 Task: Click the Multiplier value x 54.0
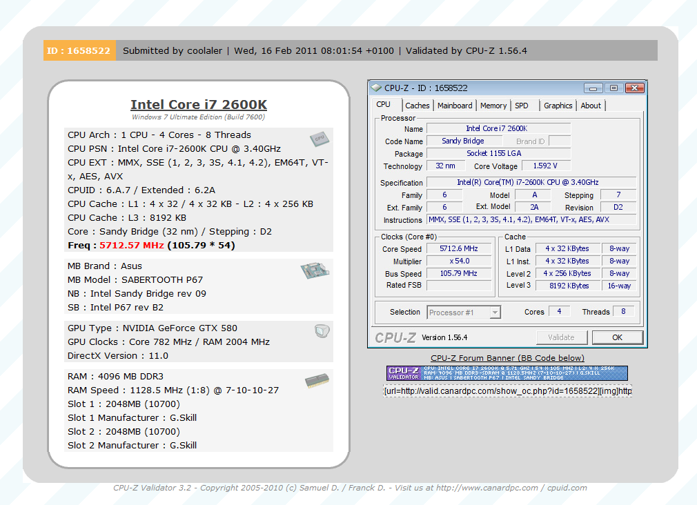[x=459, y=261]
